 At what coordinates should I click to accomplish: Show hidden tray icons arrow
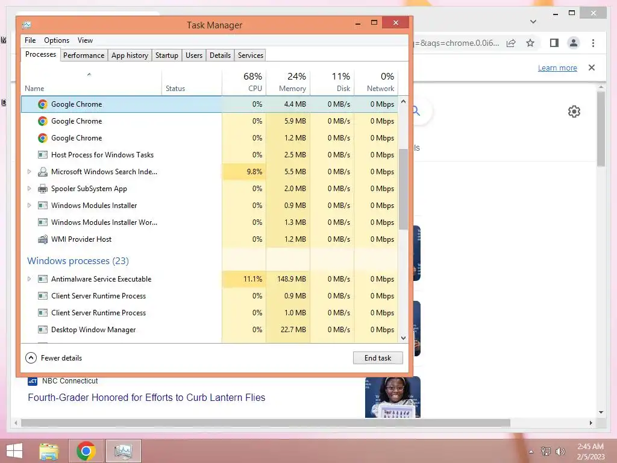[531, 452]
